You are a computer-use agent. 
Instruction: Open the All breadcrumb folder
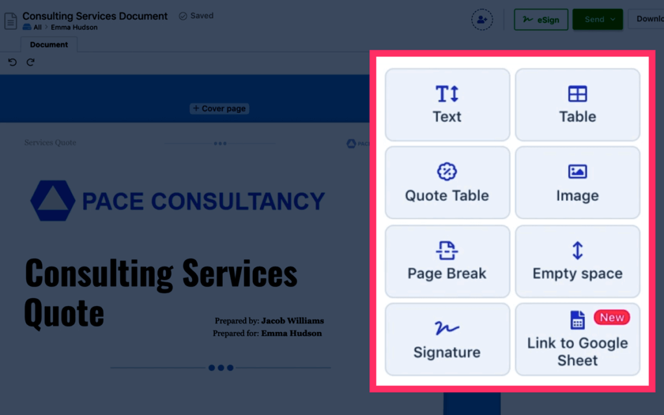point(37,27)
